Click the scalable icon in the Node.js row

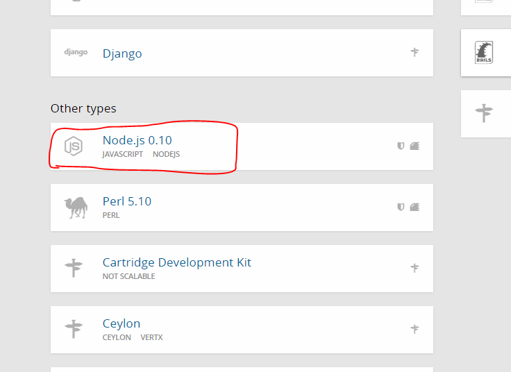point(414,146)
